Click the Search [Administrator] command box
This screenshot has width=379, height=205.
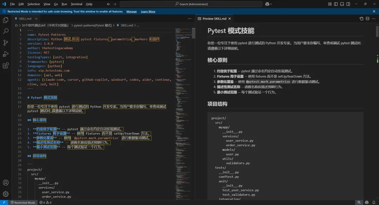pyautogui.click(x=191, y=4)
